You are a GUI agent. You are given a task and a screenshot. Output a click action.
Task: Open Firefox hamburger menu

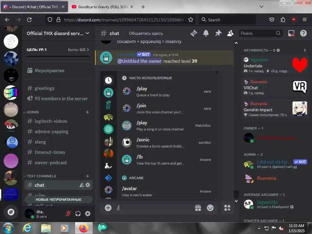coord(305,19)
